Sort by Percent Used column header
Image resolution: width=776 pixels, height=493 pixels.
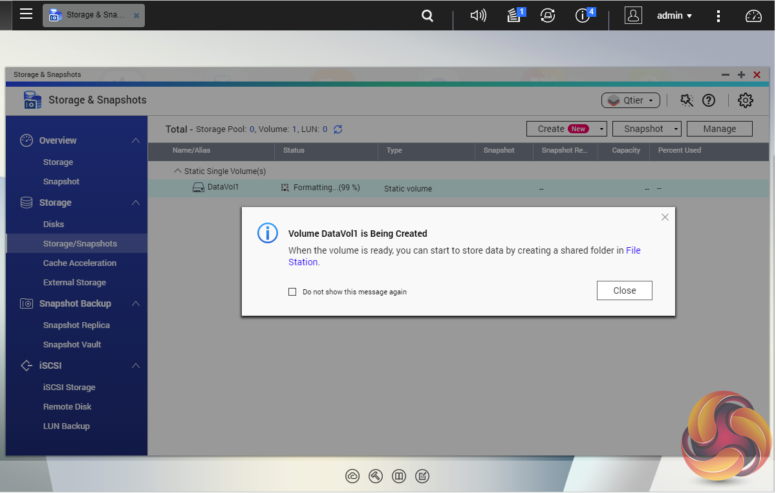pyautogui.click(x=680, y=150)
